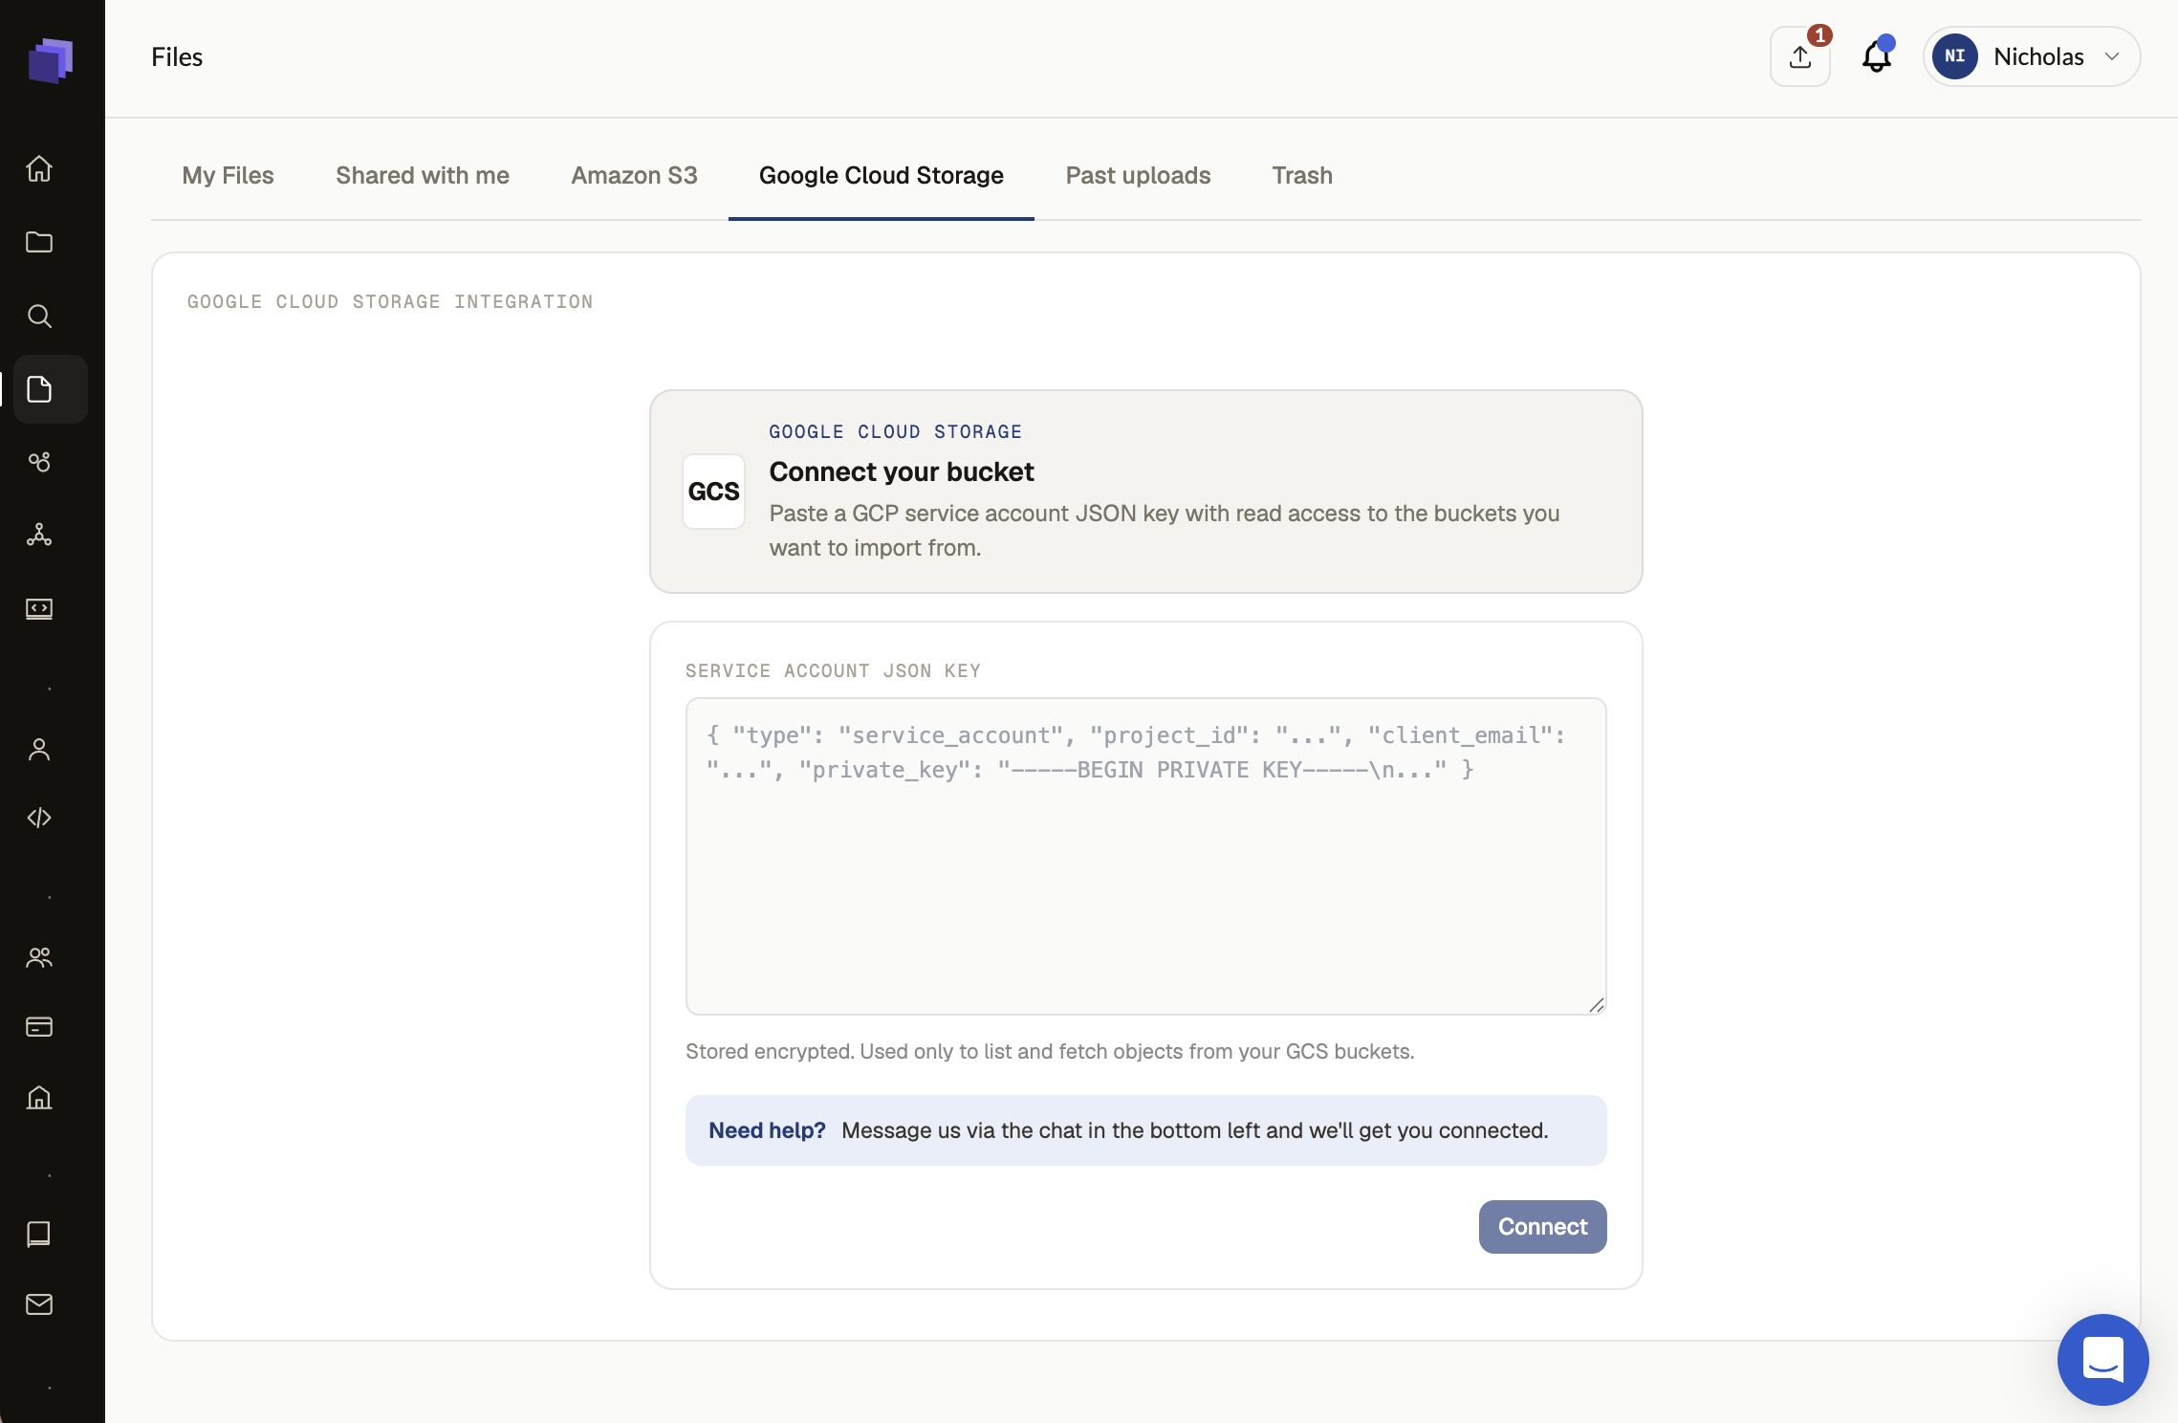Screen dimensions: 2178x1423
Task: Open the connected circles icon in sidebar
Action: point(39,463)
